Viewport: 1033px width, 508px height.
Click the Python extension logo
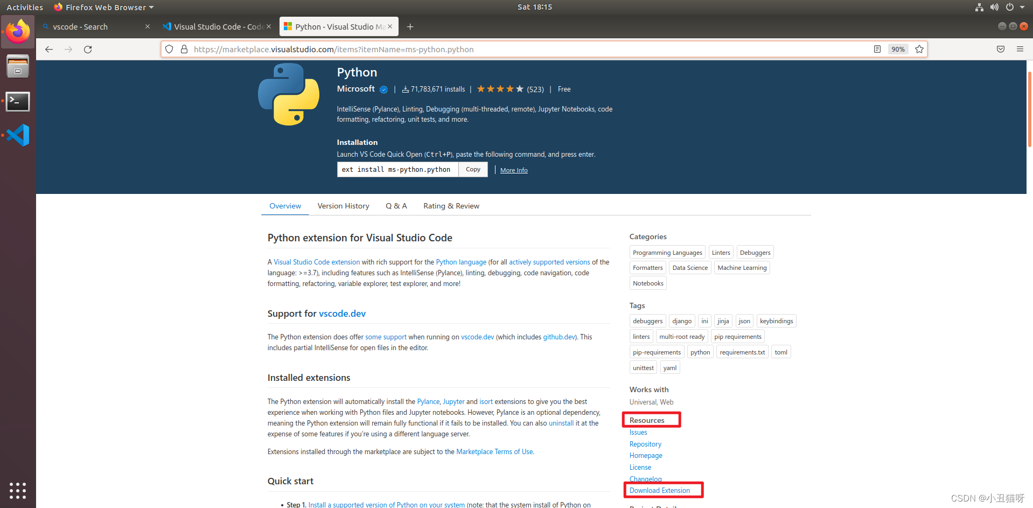(289, 94)
